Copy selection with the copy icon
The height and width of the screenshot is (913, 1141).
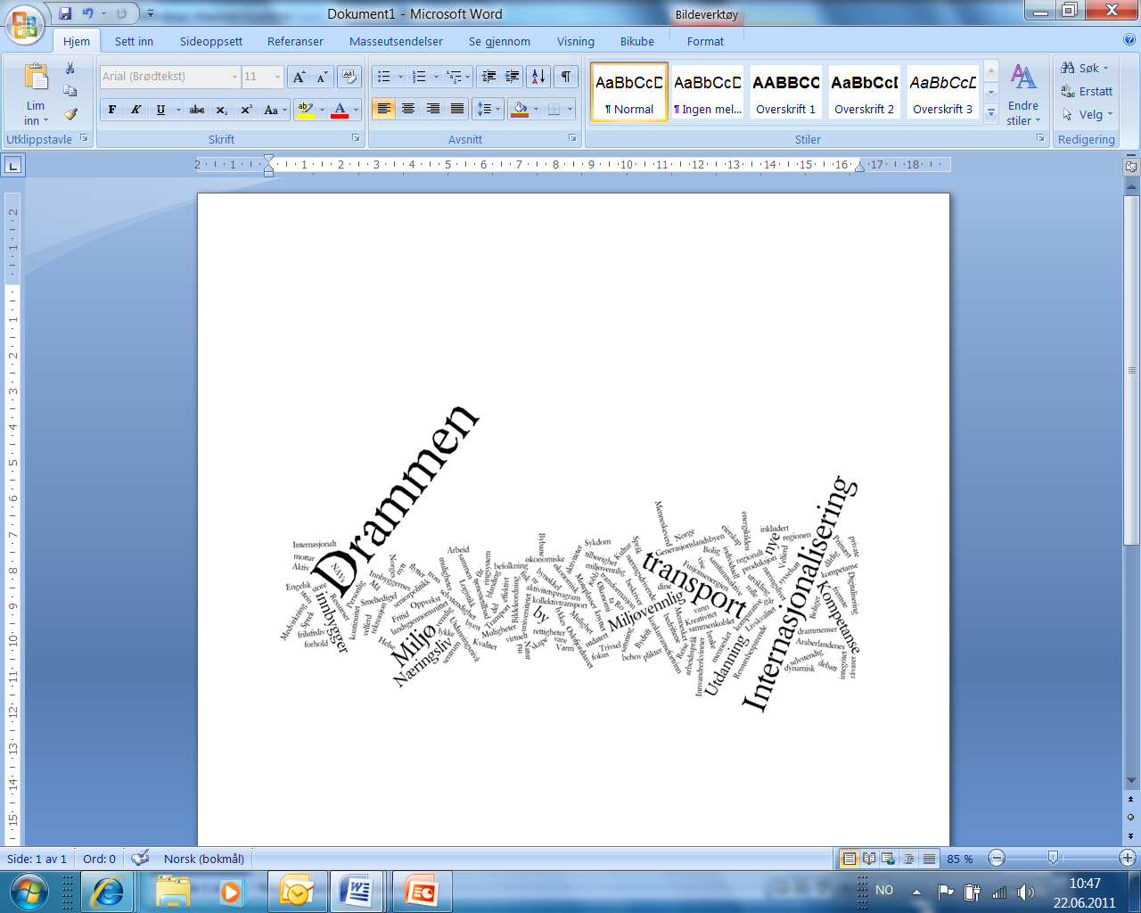[70, 91]
